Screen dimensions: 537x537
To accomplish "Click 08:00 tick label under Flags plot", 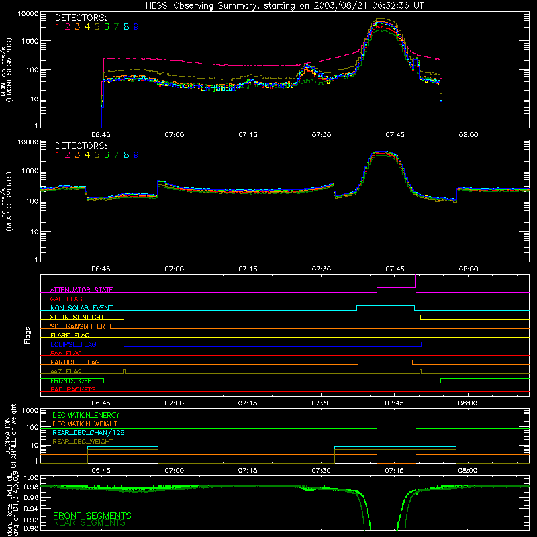I will [467, 403].
